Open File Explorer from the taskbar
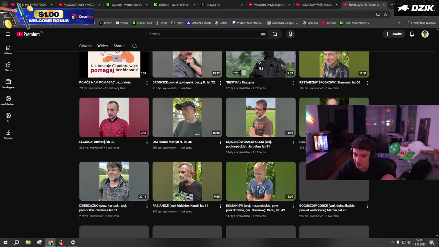The width and height of the screenshot is (439, 247). coord(28,243)
